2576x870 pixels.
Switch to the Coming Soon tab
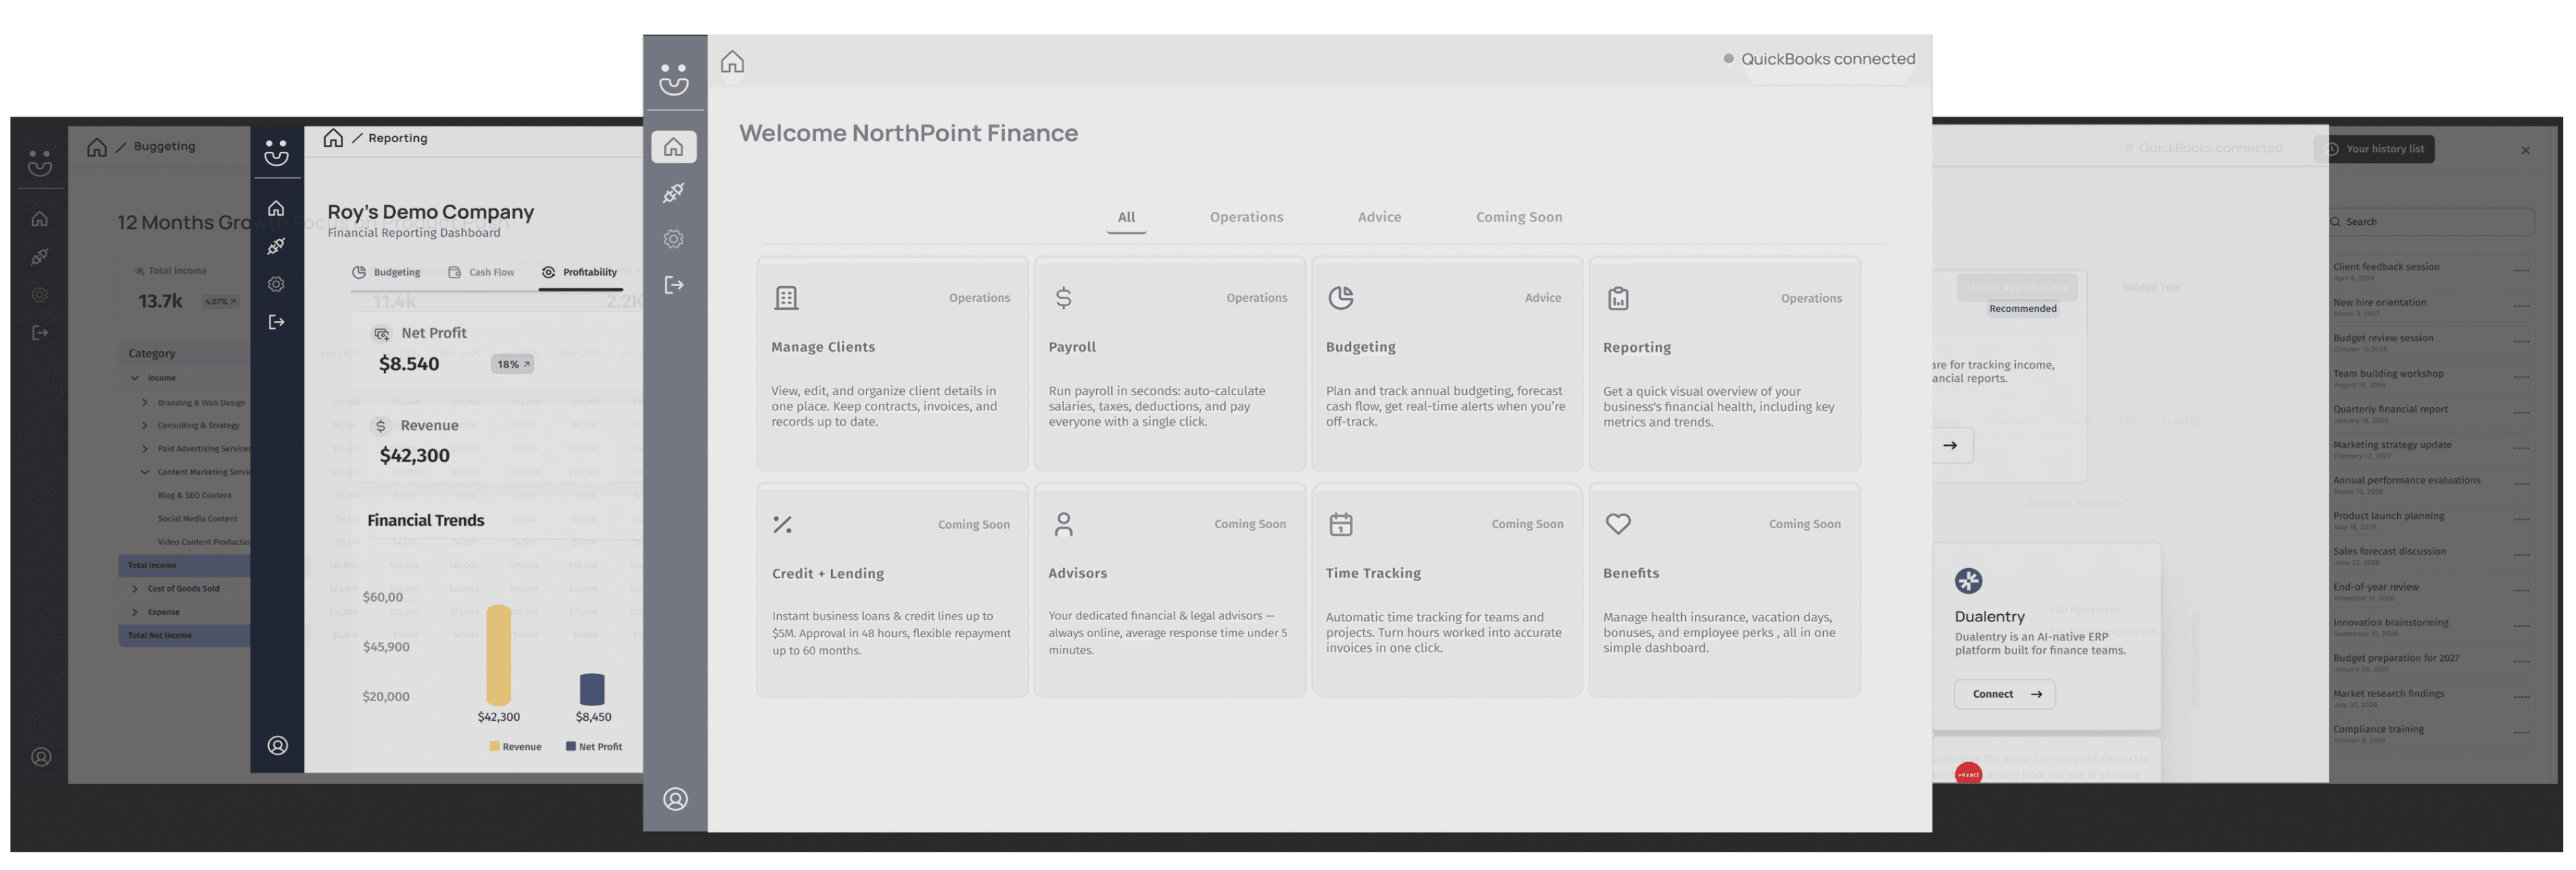pos(1518,217)
